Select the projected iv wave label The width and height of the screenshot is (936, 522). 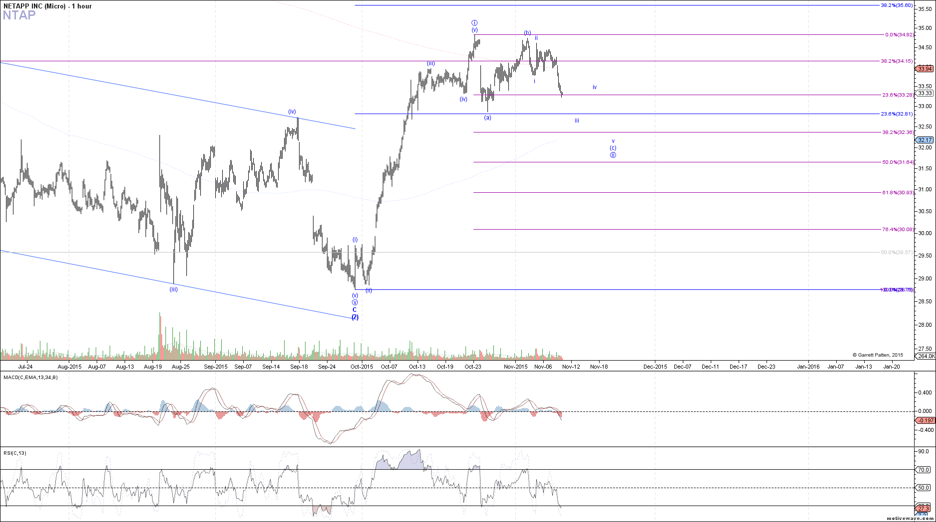click(595, 87)
